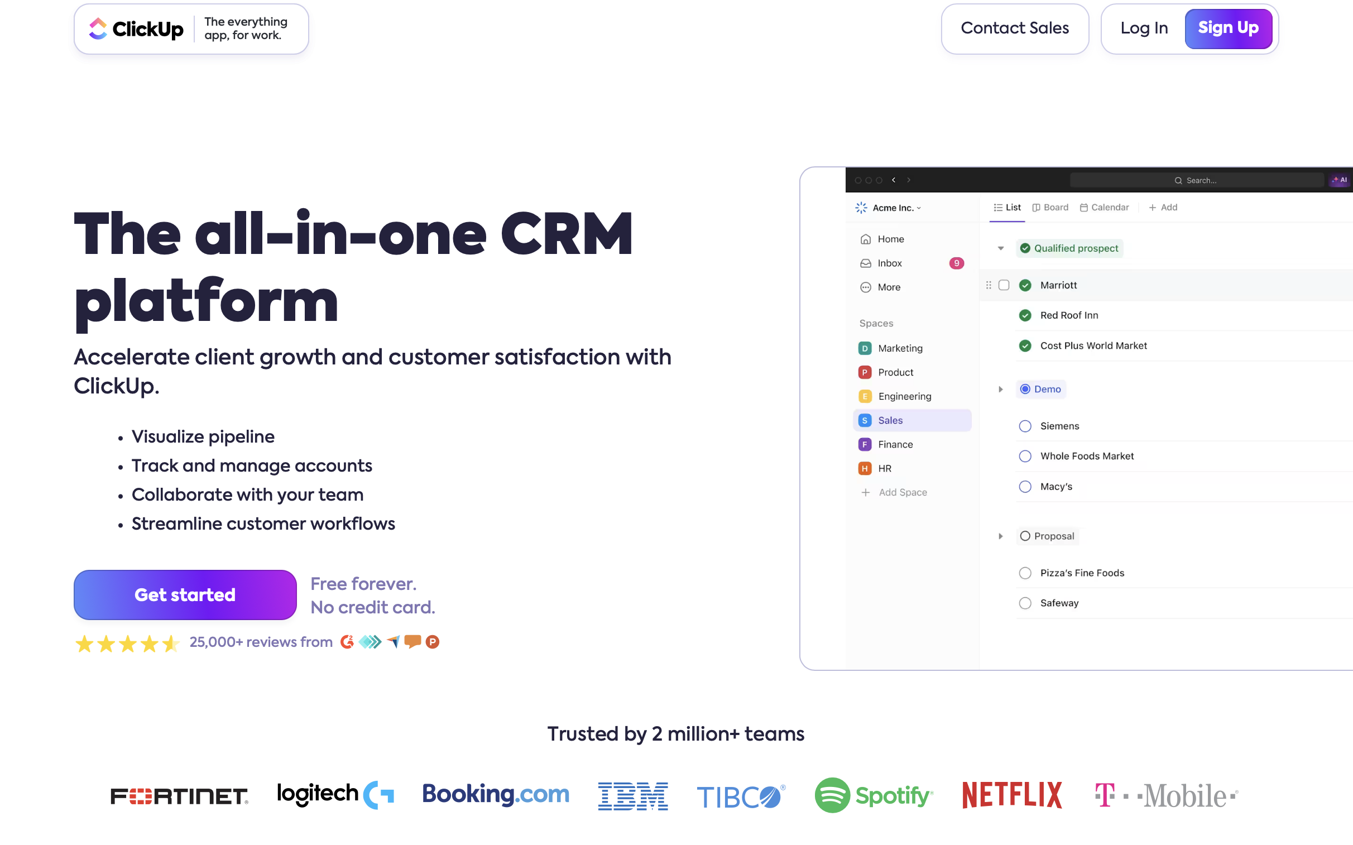The image size is (1353, 845).
Task: Expand the Demo group arrow
Action: [1000, 389]
